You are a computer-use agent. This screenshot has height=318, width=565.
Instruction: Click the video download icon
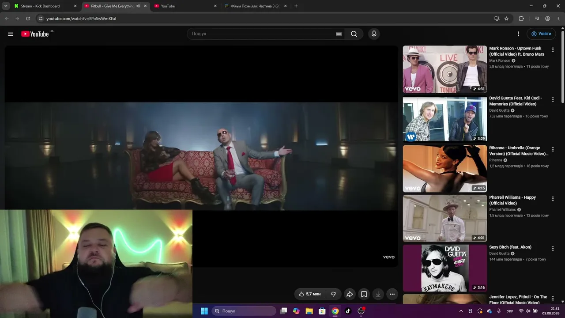tap(378, 294)
